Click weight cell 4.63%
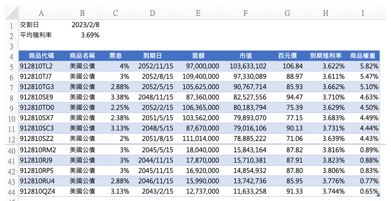The height and width of the screenshot is (201, 391). coord(363,97)
